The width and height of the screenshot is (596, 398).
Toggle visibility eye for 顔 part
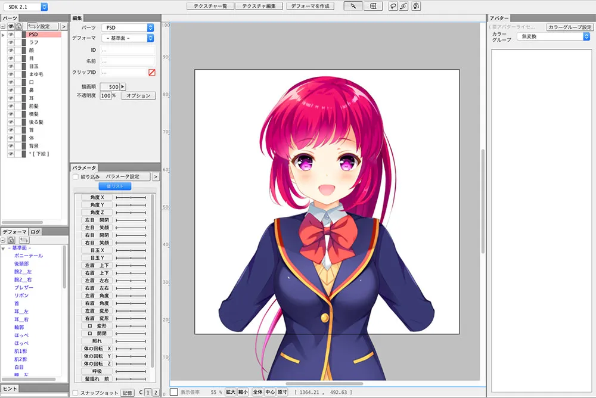click(11, 51)
